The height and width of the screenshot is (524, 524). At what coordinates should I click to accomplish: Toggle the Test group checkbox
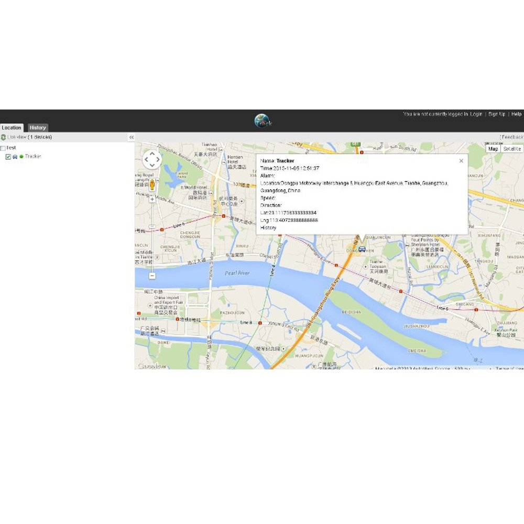coord(3,148)
